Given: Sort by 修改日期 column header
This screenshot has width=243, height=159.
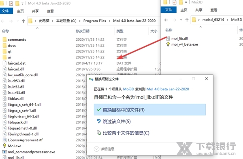Looking at the screenshot, I should tap(83, 31).
